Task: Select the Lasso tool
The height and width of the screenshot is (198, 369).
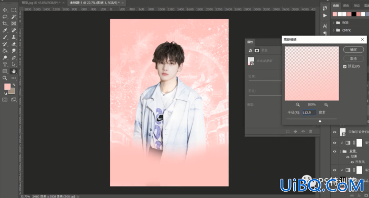Action: (5, 17)
